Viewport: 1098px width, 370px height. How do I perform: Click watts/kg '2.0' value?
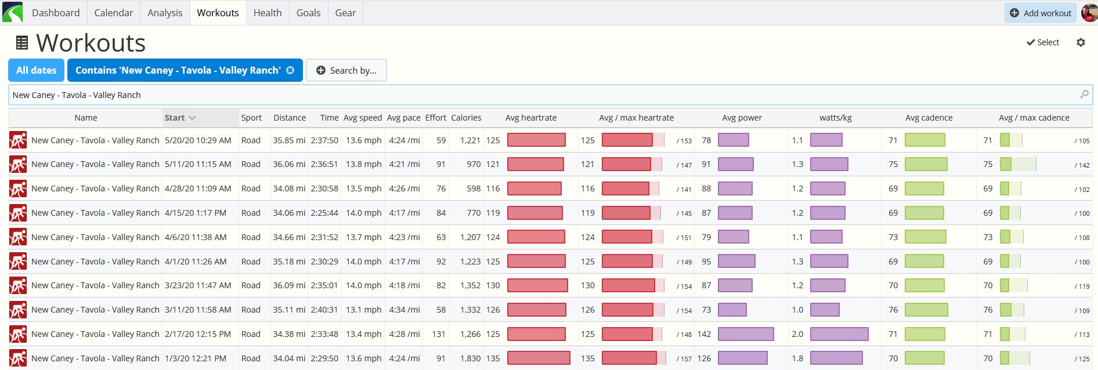tap(797, 334)
